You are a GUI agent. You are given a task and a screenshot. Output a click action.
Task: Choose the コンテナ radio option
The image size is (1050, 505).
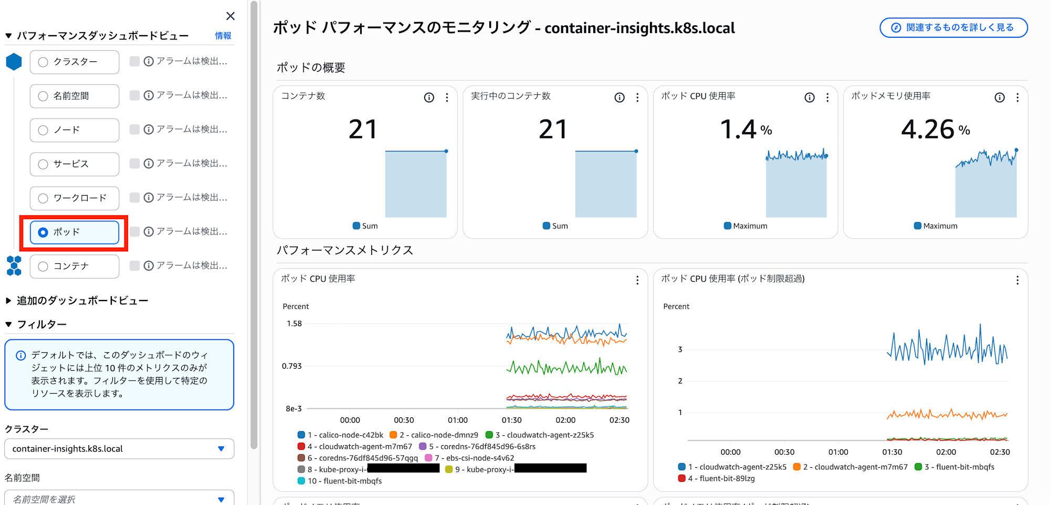point(43,266)
